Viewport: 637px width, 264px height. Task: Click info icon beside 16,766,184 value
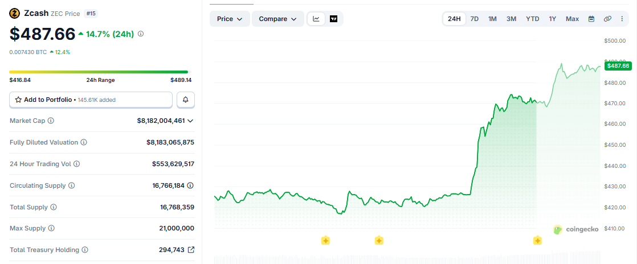click(x=190, y=185)
